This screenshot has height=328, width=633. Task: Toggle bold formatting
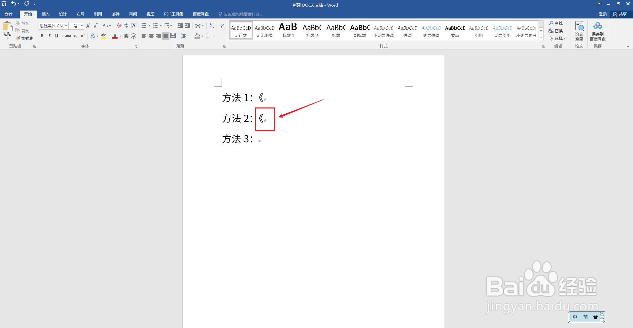coord(42,36)
